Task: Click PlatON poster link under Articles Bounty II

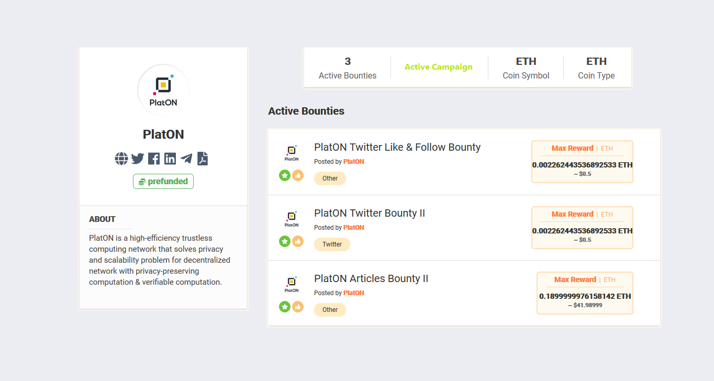Action: point(354,293)
